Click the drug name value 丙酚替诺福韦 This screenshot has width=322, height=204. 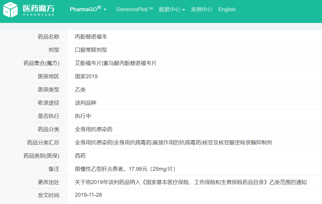click(x=91, y=37)
